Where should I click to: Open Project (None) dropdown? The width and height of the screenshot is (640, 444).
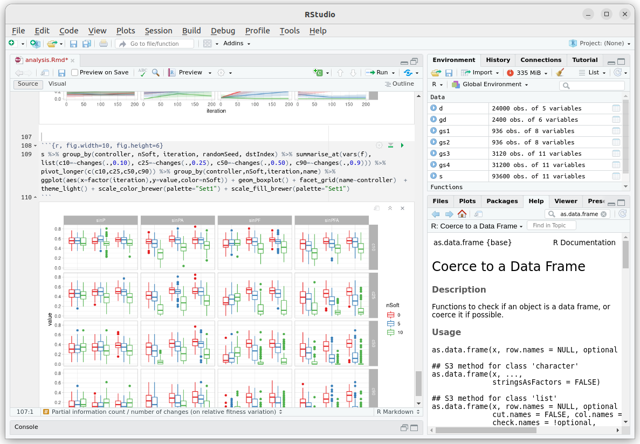point(600,43)
